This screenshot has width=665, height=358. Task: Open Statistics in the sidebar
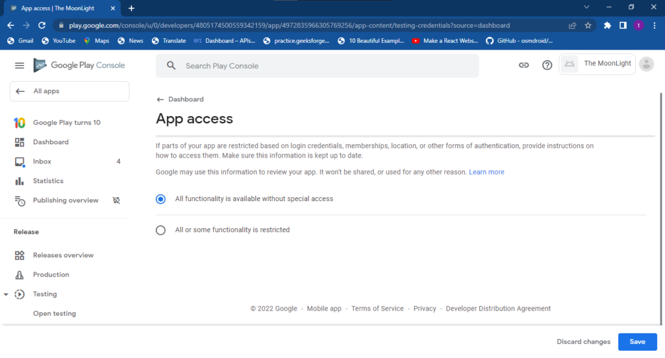(48, 181)
